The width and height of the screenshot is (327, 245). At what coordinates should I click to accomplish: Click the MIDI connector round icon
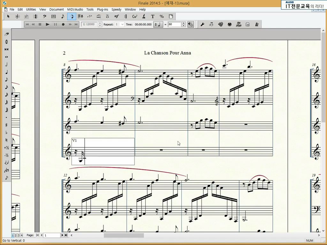tap(230, 24)
